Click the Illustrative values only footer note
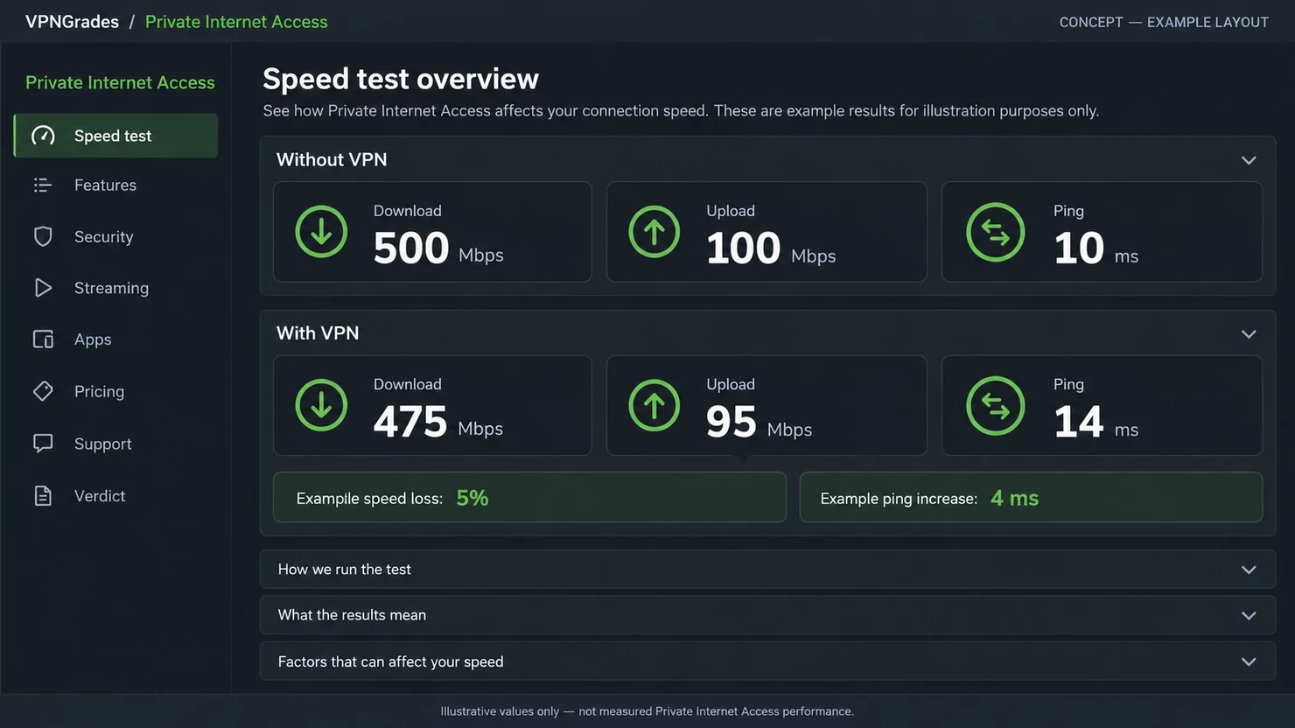This screenshot has height=728, width=1295. coord(647,711)
